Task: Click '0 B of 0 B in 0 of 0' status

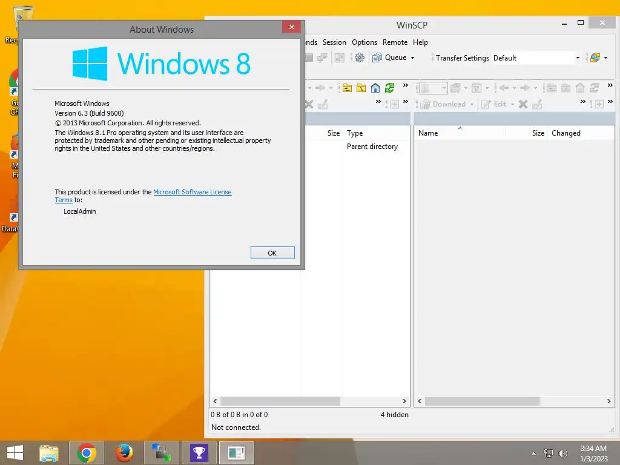Action: coord(239,415)
